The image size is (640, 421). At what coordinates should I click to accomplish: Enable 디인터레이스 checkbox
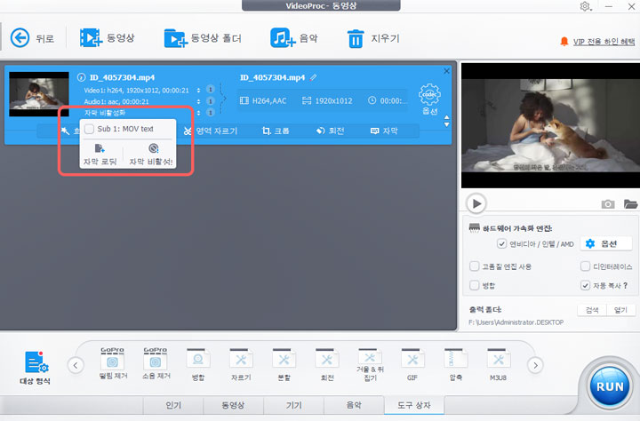pyautogui.click(x=585, y=266)
